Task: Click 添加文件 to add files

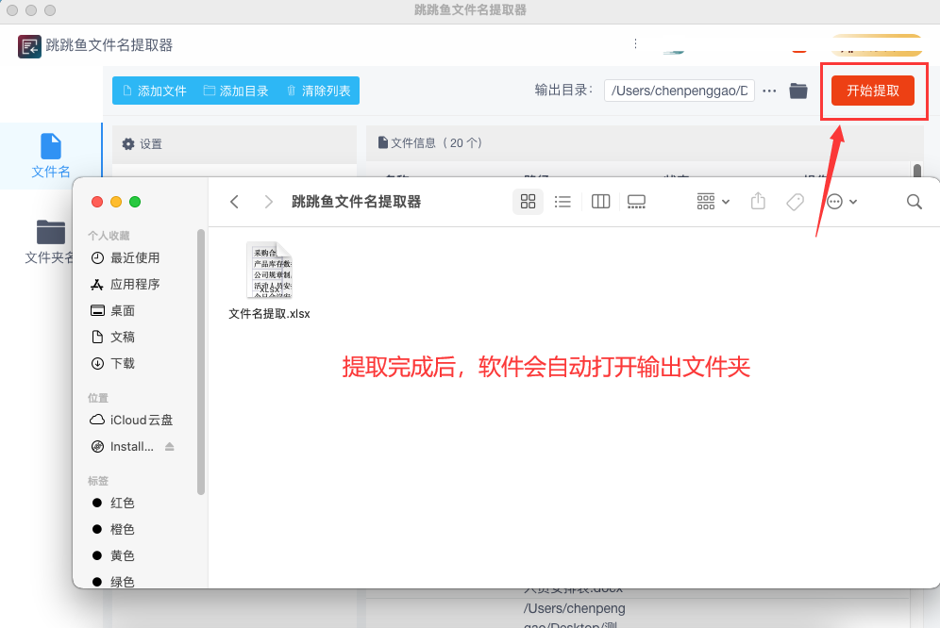Action: 154,91
